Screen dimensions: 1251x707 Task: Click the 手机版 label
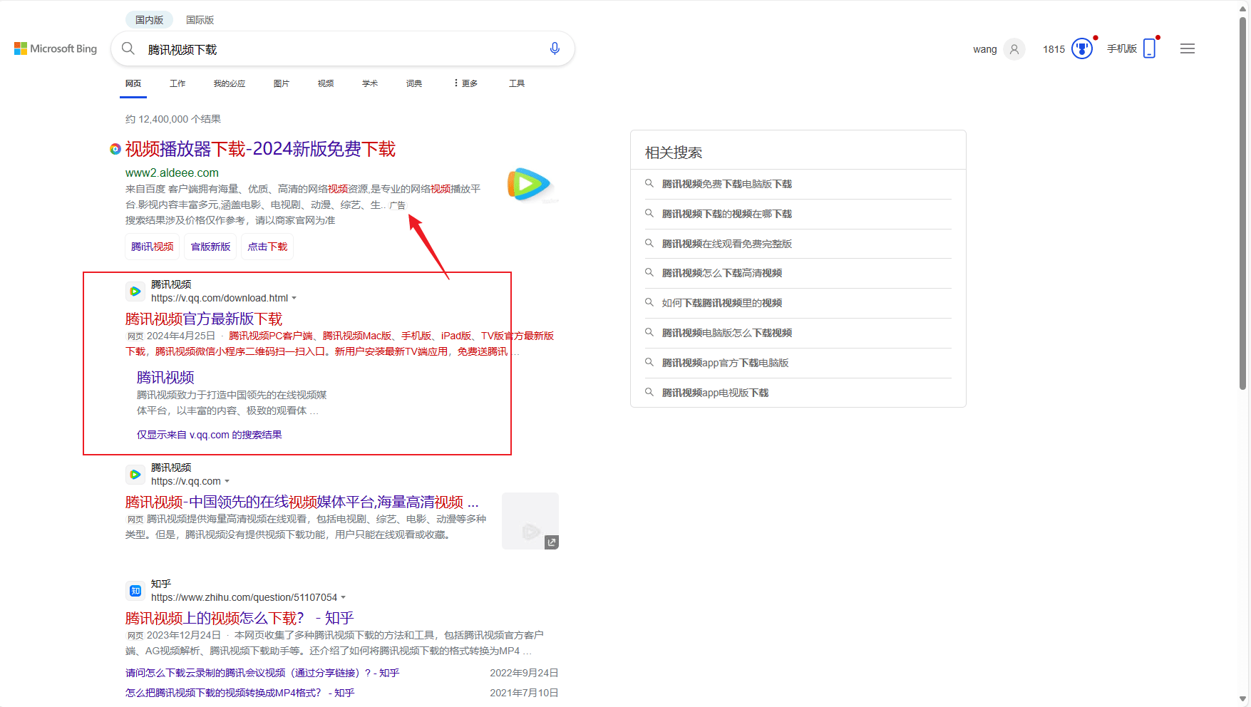[x=1122, y=48]
